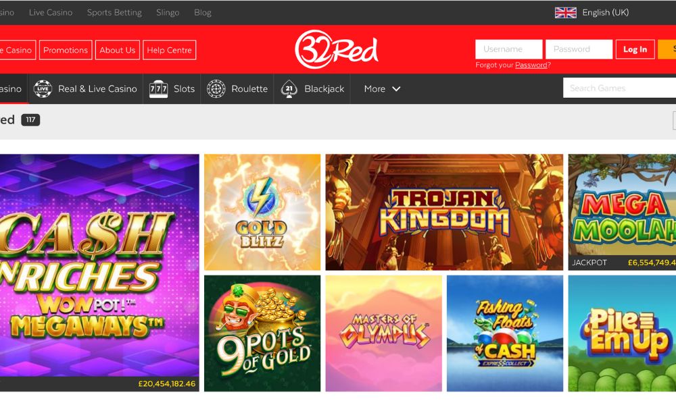Image resolution: width=676 pixels, height=405 pixels.
Task: Launch the 9 Pots of Gold game
Action: [262, 333]
